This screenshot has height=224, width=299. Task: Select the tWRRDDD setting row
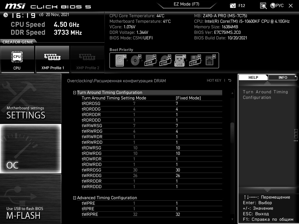[152, 186]
